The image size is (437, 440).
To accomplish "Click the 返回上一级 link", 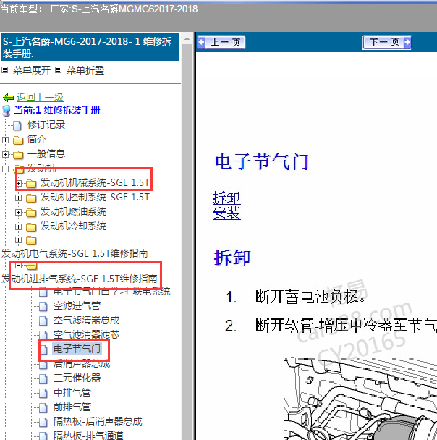I will click(40, 98).
